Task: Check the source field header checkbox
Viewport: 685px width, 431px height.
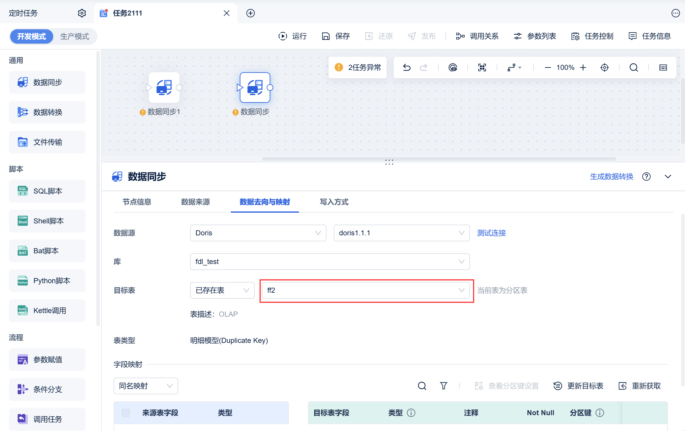Action: 126,413
